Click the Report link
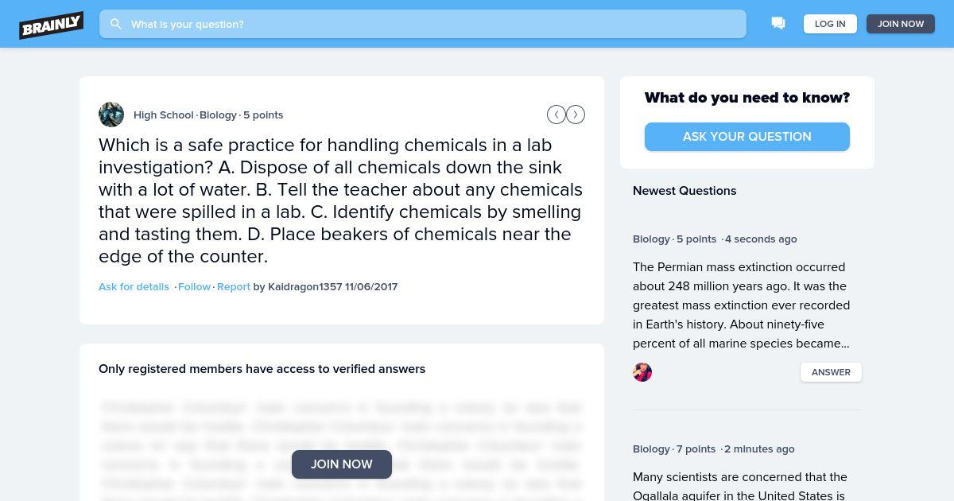 [x=234, y=286]
